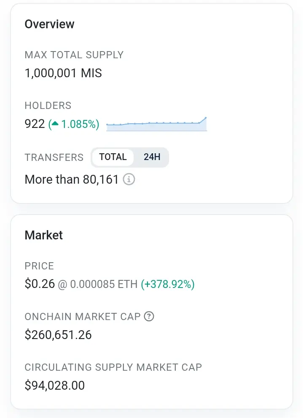The image size is (303, 418).
Task: Click the Market card heading
Action: coord(44,235)
